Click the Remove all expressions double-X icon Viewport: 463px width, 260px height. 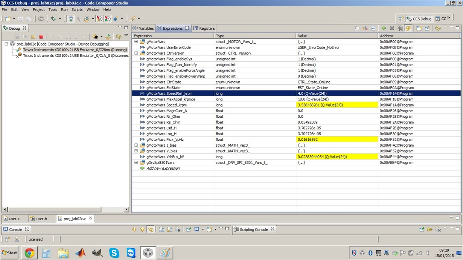400,28
